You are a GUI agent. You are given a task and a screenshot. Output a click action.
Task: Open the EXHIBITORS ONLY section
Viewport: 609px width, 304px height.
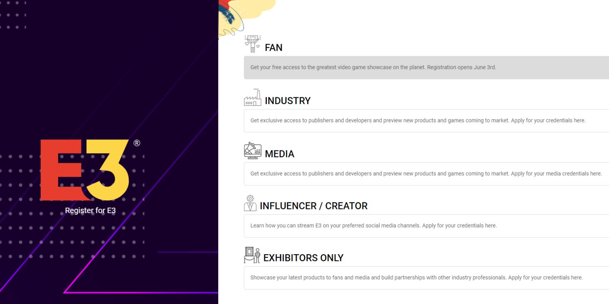point(303,258)
